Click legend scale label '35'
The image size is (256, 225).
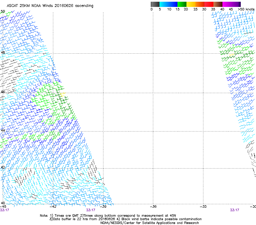[213, 9]
